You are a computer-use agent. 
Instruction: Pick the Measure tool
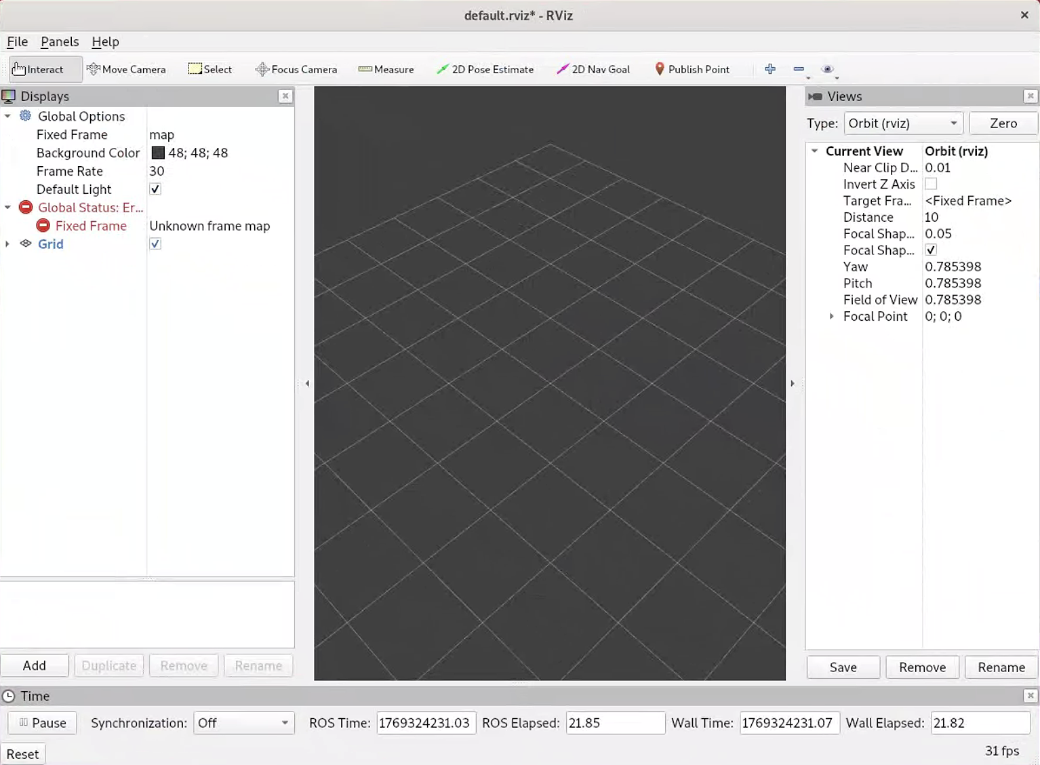(x=386, y=69)
